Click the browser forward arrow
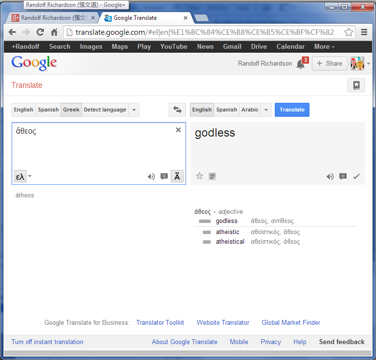Viewport: 376px width, 360px height. [26, 32]
